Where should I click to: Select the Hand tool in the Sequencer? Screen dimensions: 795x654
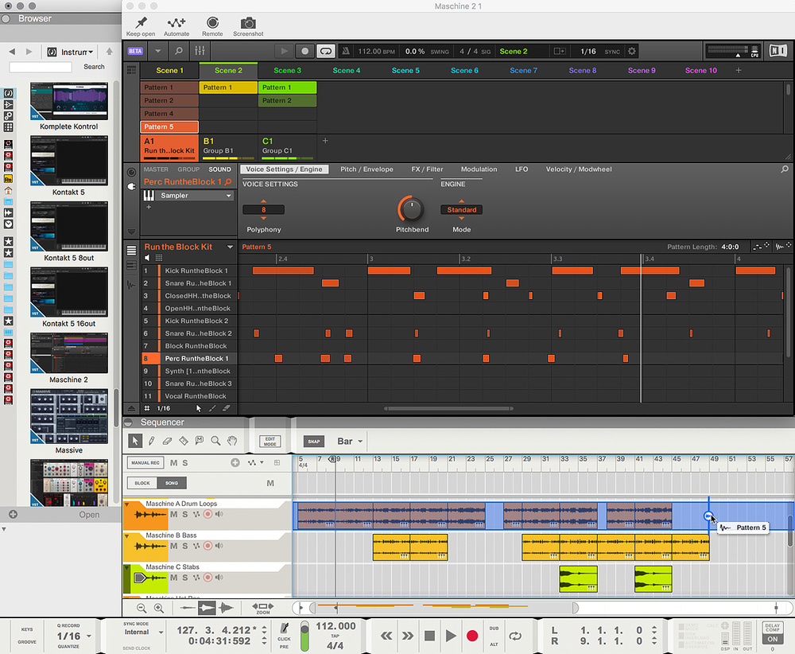click(231, 440)
